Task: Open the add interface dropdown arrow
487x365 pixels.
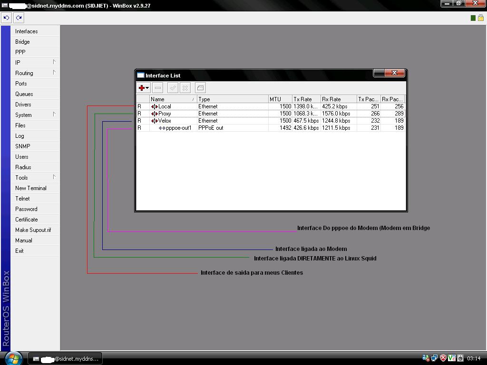Action: tap(147, 88)
